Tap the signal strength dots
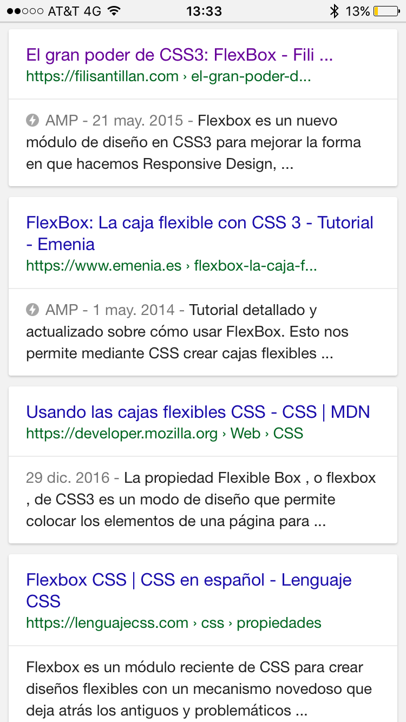Screen dimensions: 406x722 tap(25, 11)
